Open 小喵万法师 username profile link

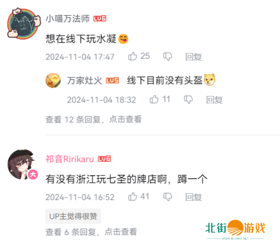click(x=68, y=19)
